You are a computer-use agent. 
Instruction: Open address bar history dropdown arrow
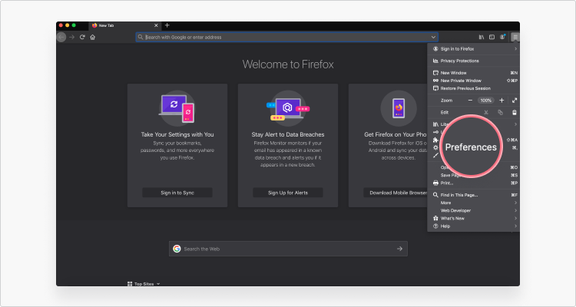[x=433, y=37]
